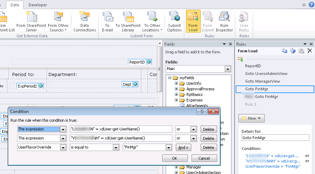This screenshot has height=174, width=315.
Task: Expand the UserInfo folder in Fields tree
Action: pos(177,83)
